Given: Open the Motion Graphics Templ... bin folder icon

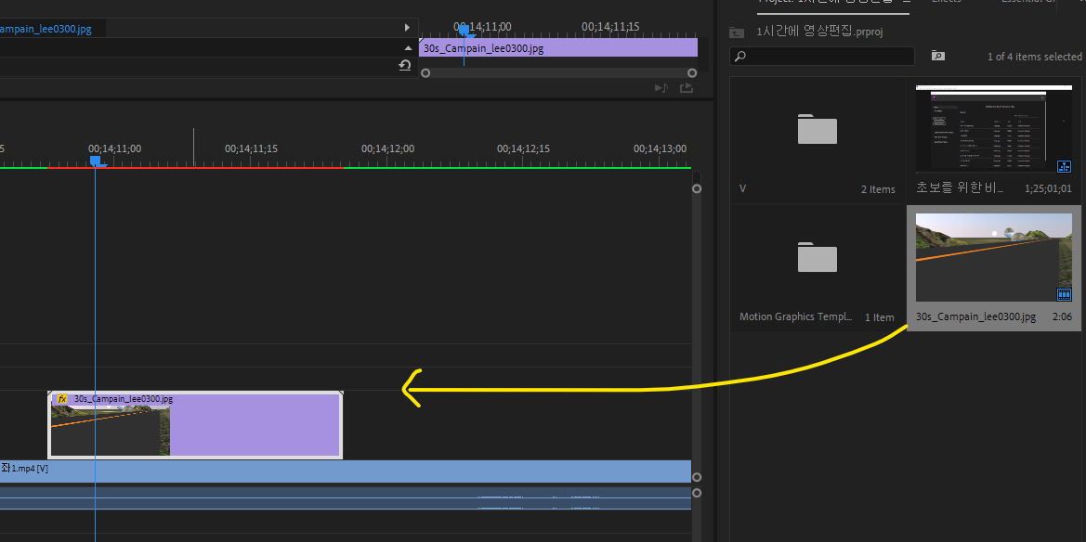Looking at the screenshot, I should (x=818, y=257).
